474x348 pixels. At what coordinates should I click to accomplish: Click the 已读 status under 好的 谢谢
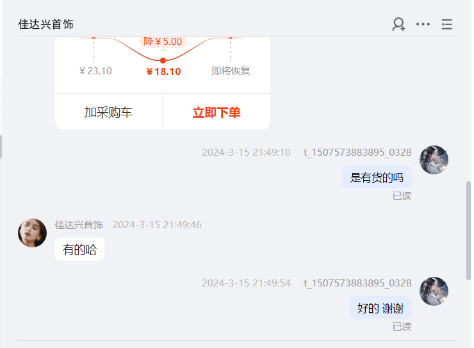pos(402,327)
